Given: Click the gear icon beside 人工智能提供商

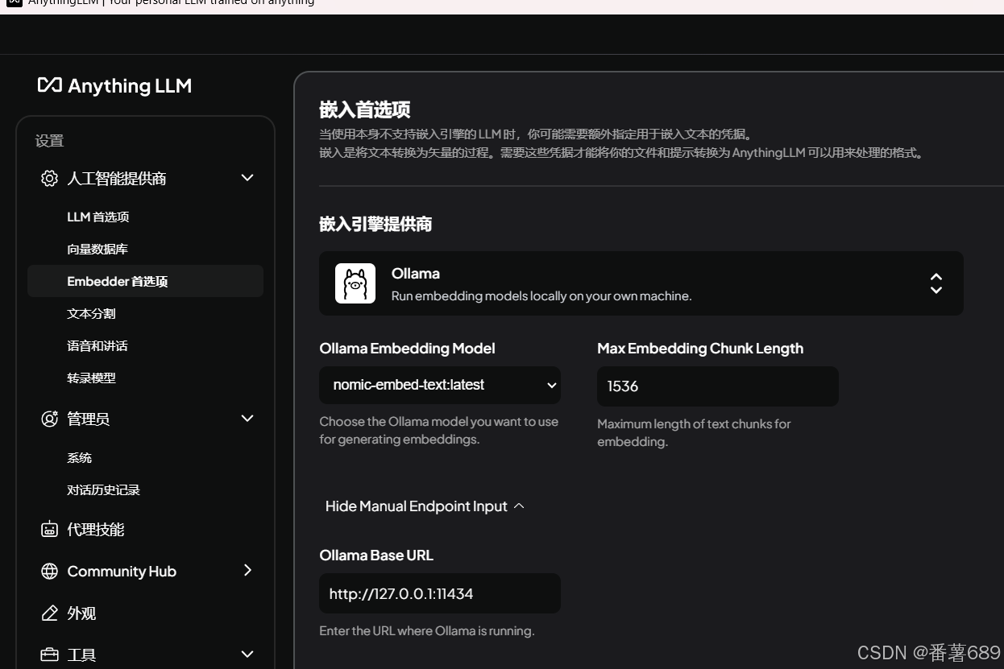Looking at the screenshot, I should (49, 178).
